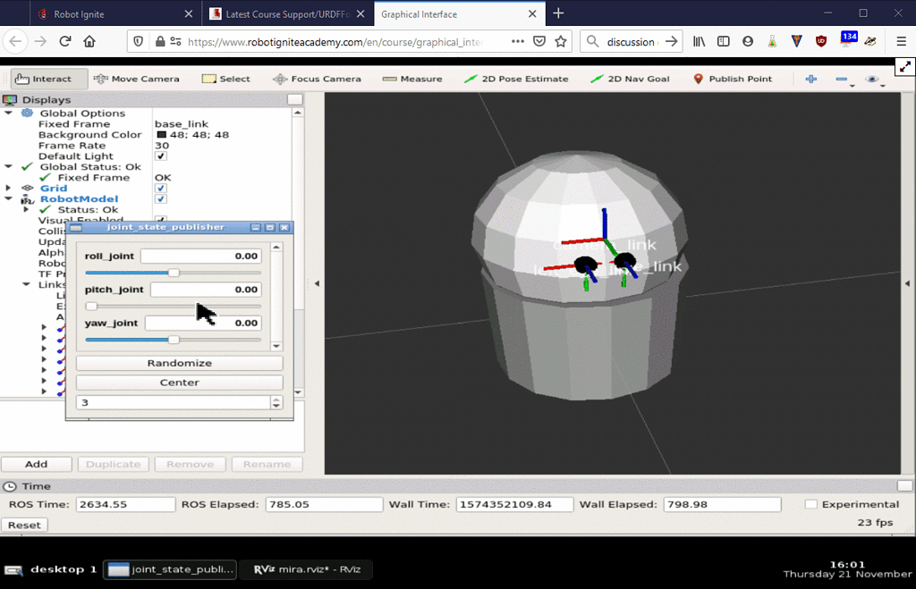
Task: Click the ROS Time input field
Action: pos(125,504)
